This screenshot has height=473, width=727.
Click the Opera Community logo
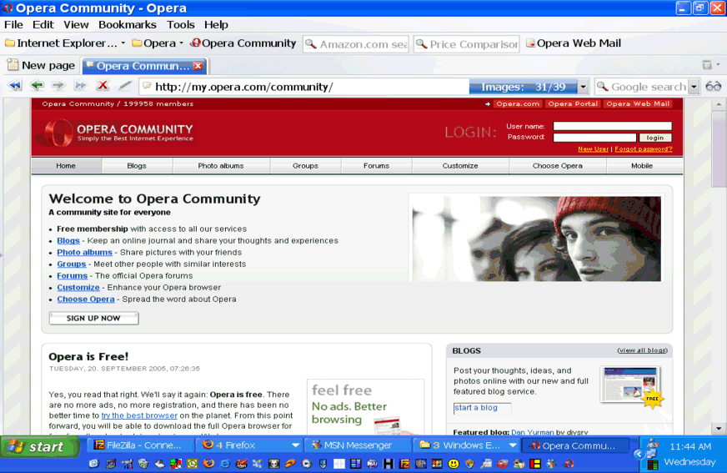pyautogui.click(x=116, y=133)
